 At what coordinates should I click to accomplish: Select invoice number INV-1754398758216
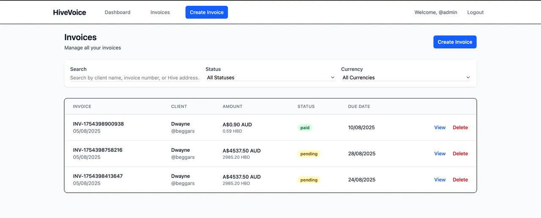pos(98,150)
